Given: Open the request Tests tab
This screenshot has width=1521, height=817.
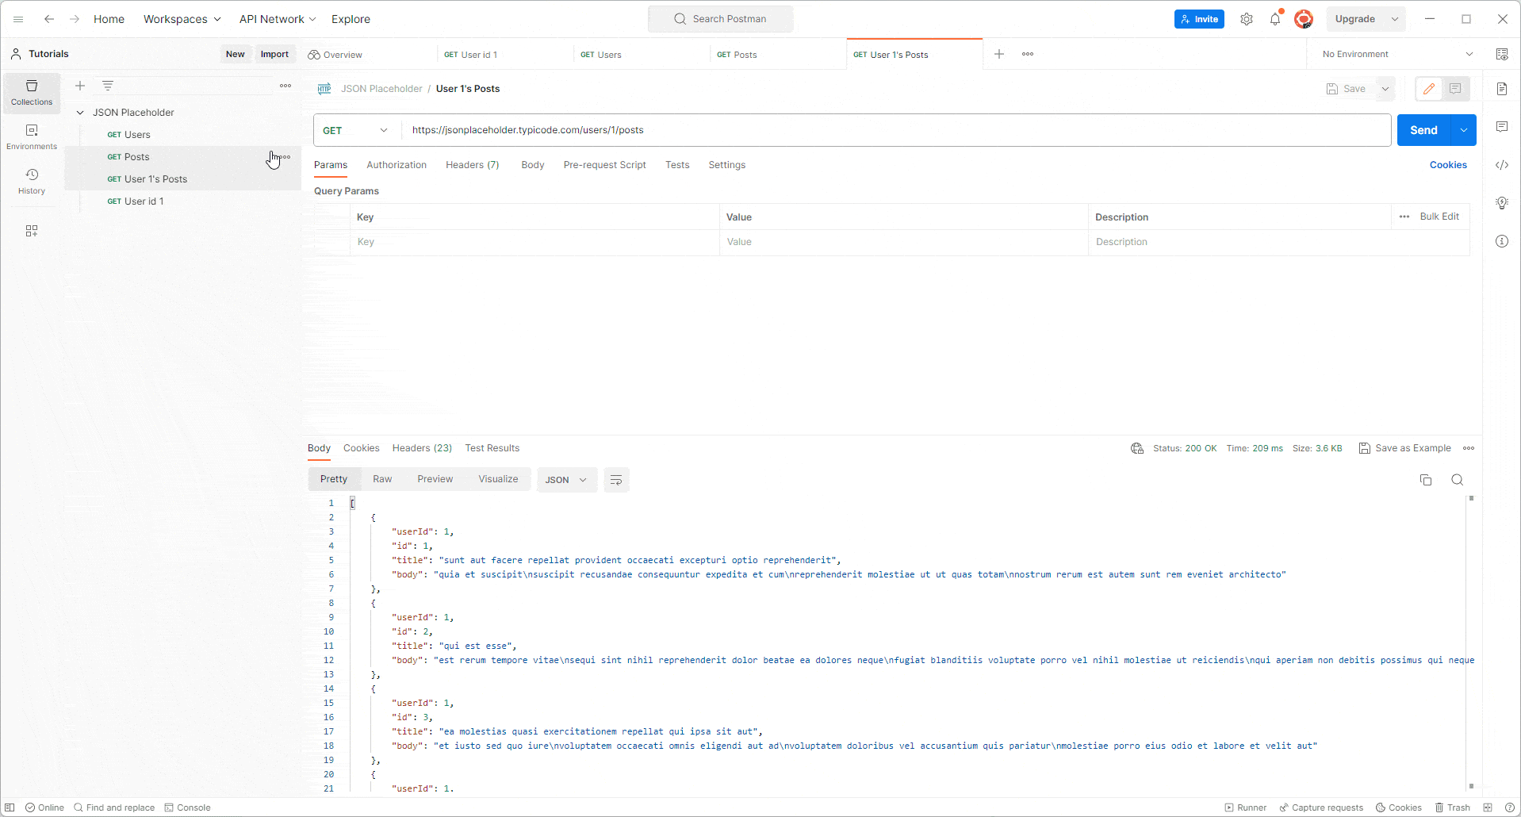Looking at the screenshot, I should 677,165.
